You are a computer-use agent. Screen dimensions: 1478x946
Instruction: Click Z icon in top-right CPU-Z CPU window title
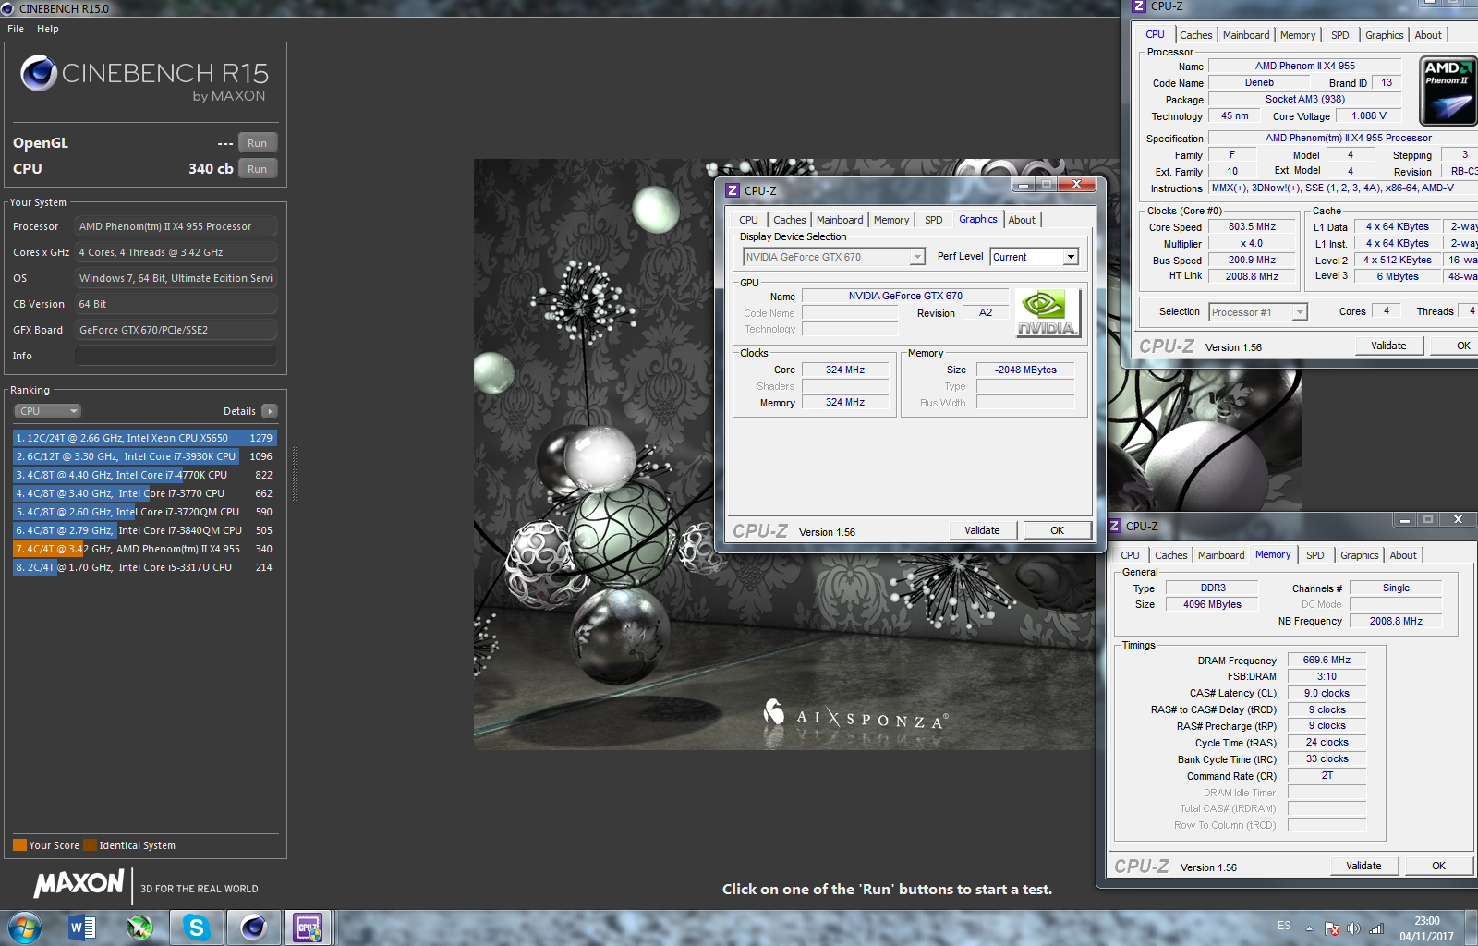pos(1139,6)
